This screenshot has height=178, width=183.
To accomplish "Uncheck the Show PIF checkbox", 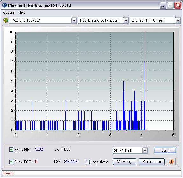I will [x=11, y=150].
